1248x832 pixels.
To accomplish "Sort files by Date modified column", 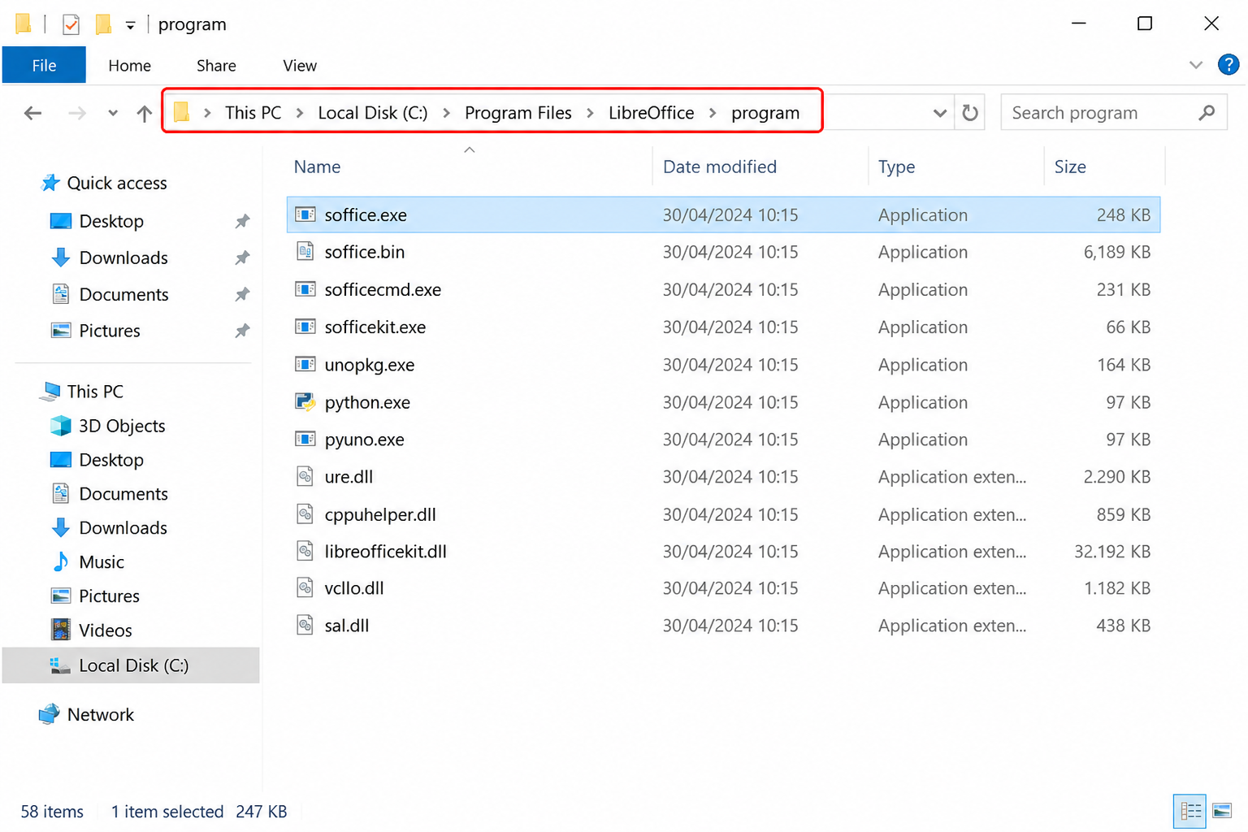I will pos(720,167).
